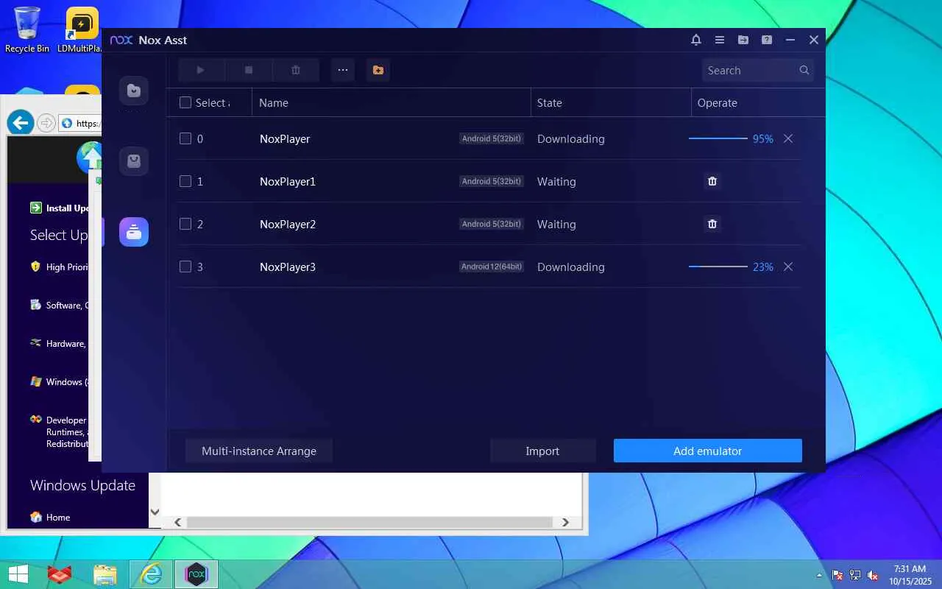Click the forward arrow in Internet Explorer

46,123
